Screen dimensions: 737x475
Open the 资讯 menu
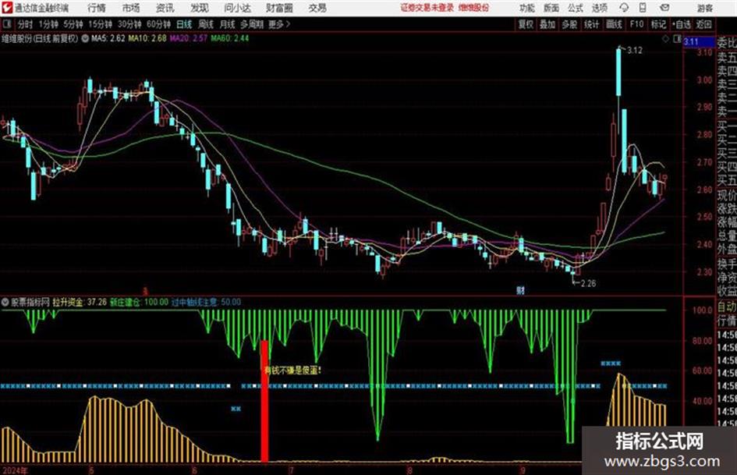tap(165, 8)
